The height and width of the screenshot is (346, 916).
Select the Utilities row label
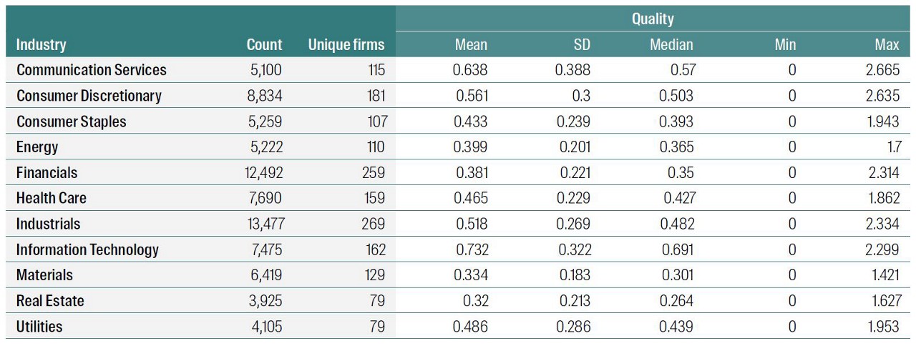pyautogui.click(x=39, y=327)
